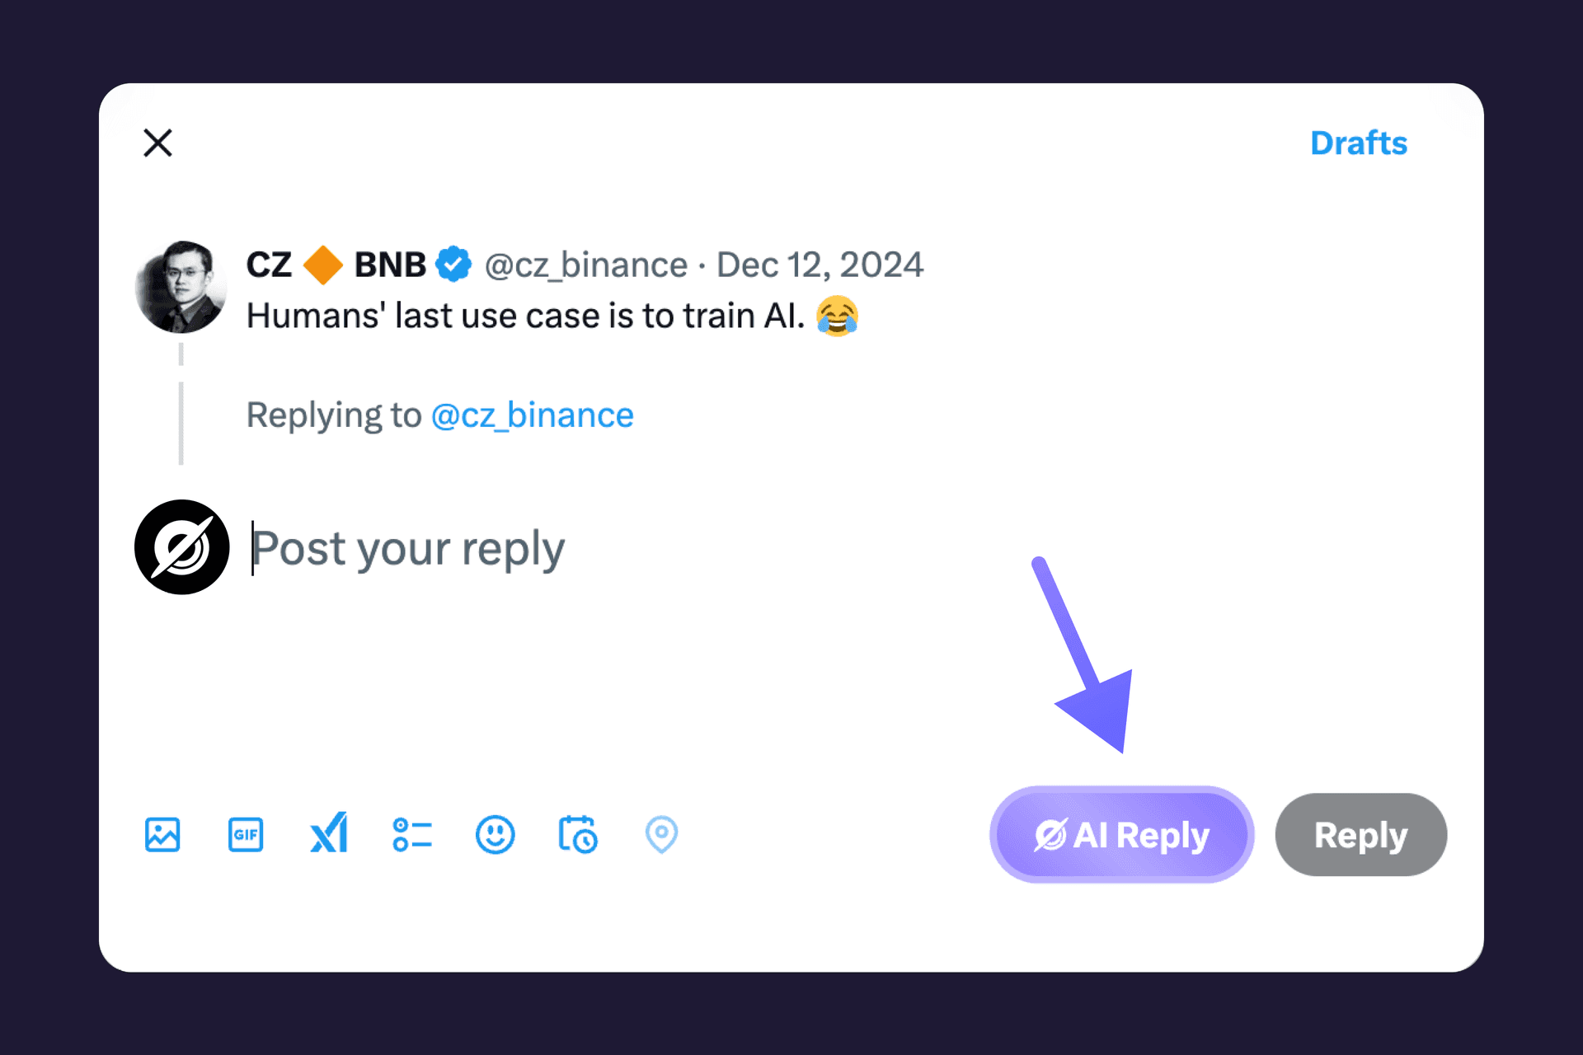Click the blue verified badge icon
Screen dimensions: 1583x1055
[453, 265]
